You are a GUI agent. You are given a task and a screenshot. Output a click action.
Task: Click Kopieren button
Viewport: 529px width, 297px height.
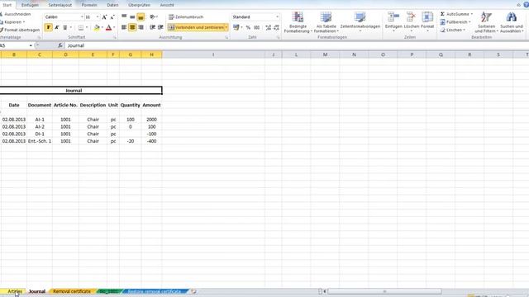12,22
